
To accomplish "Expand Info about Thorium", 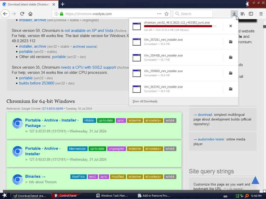I will click(41, 182).
